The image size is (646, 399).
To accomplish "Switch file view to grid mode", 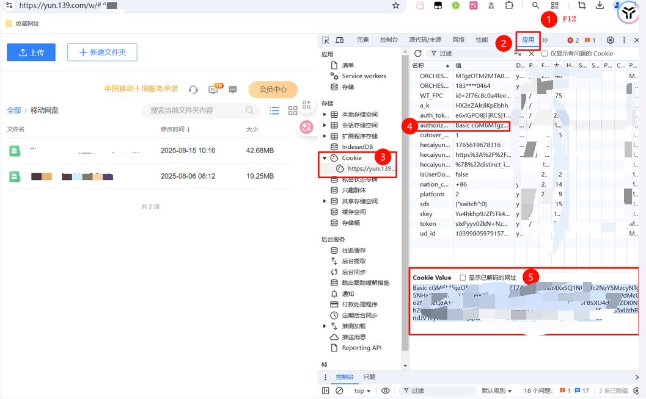I will pyautogui.click(x=293, y=110).
